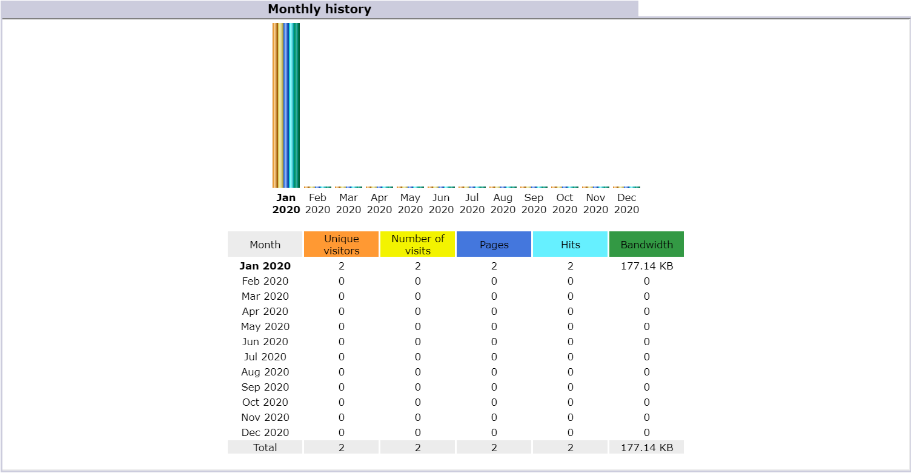Image resolution: width=911 pixels, height=476 pixels.
Task: Click the orange Jan 2020 unique visitors chart bar
Action: (x=275, y=105)
